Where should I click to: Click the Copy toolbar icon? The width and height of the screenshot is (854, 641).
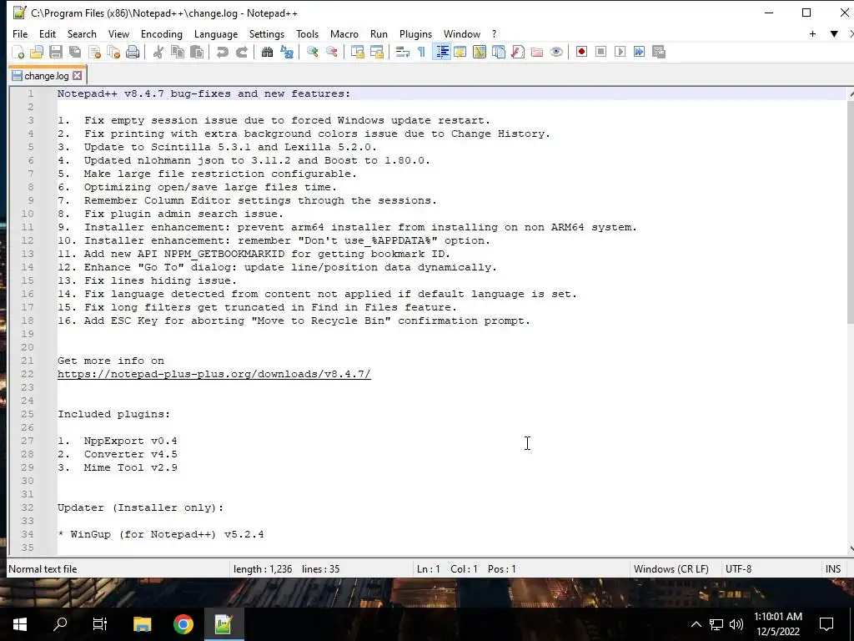pos(178,52)
